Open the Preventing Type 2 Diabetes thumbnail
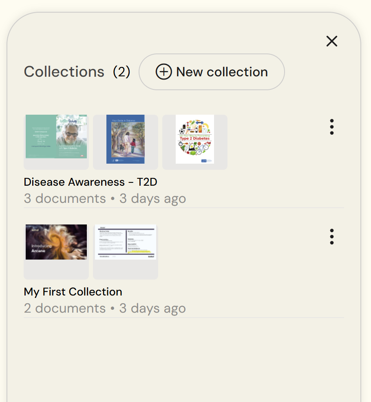The height and width of the screenshot is (402, 371). point(195,139)
